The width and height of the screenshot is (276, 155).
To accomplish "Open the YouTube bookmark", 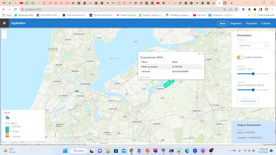I will click(199, 15).
